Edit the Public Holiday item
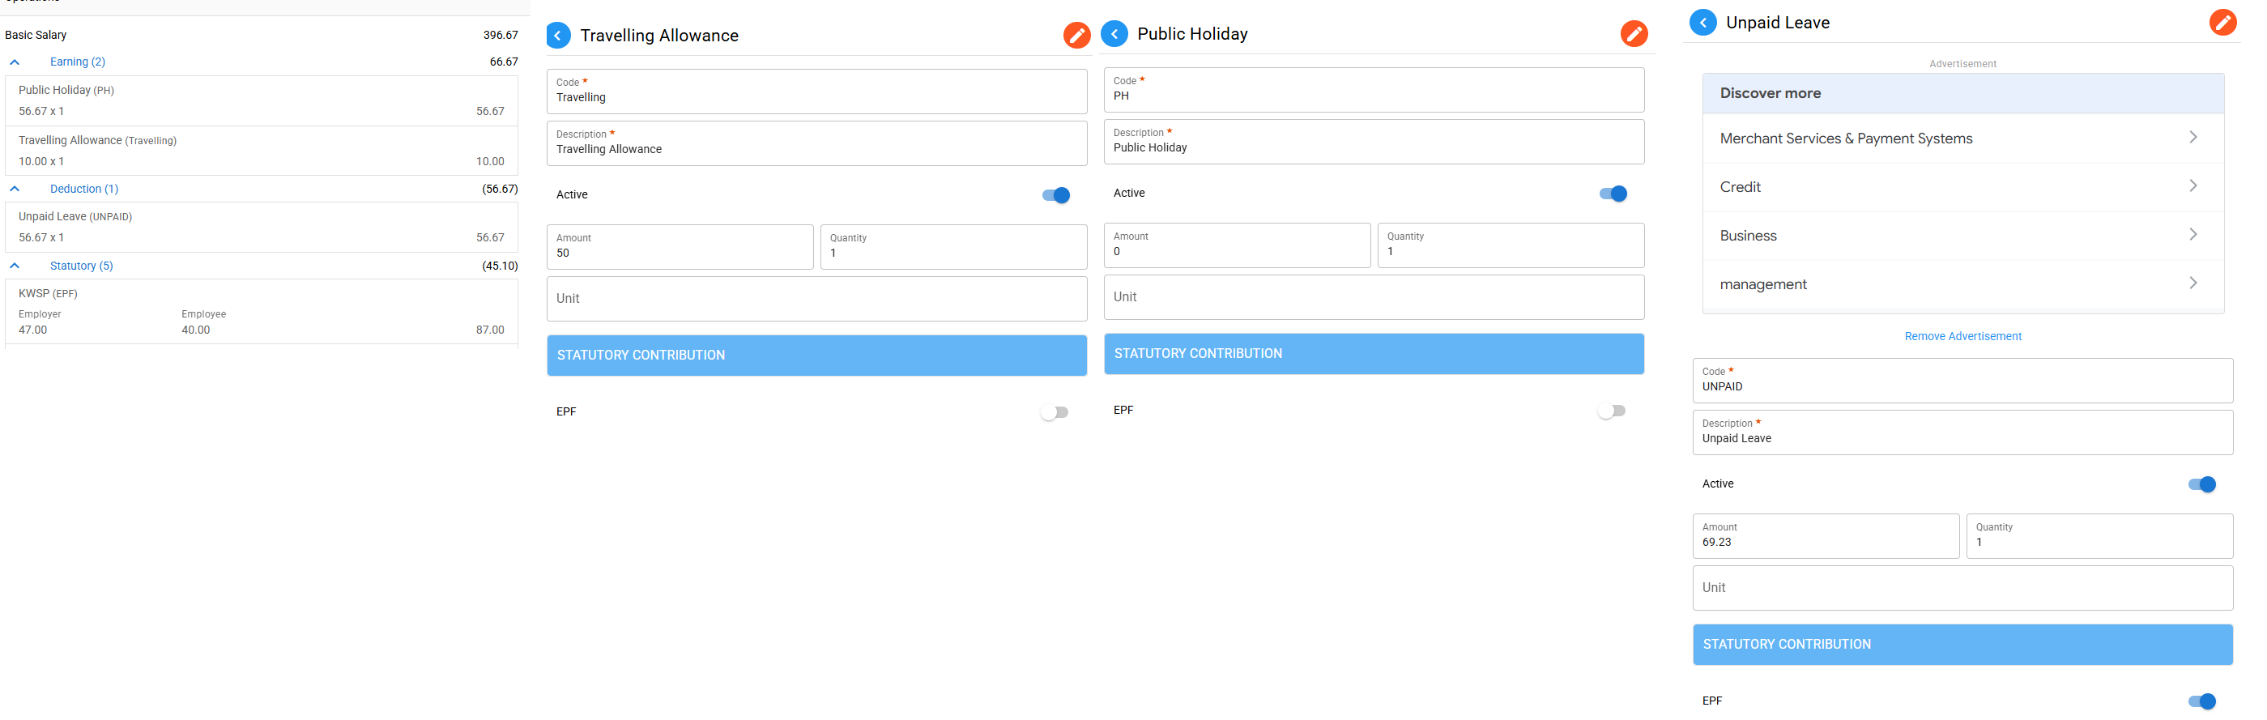Viewport: 2267px width, 720px height. coord(1634,33)
